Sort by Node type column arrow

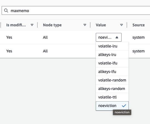pyautogui.click(x=85, y=25)
